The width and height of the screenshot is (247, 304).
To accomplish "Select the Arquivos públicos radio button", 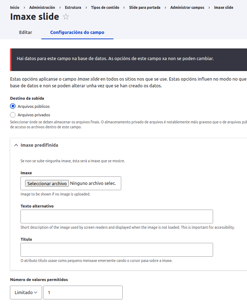I will click(13, 106).
